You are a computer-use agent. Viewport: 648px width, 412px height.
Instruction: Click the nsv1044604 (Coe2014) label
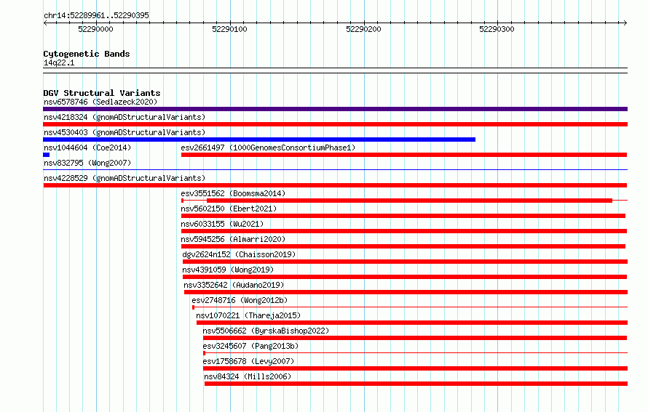(x=87, y=148)
